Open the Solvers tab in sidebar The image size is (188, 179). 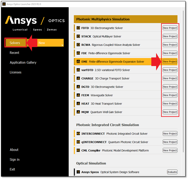(15, 43)
